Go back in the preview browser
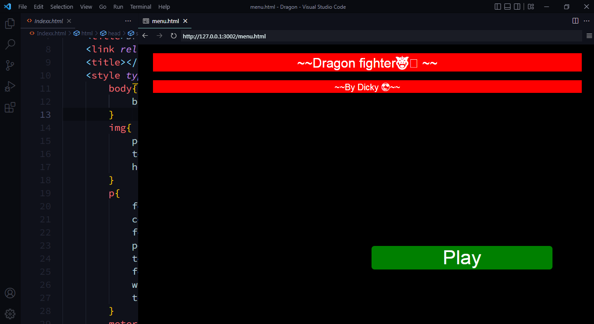This screenshot has height=324, width=594. point(146,36)
